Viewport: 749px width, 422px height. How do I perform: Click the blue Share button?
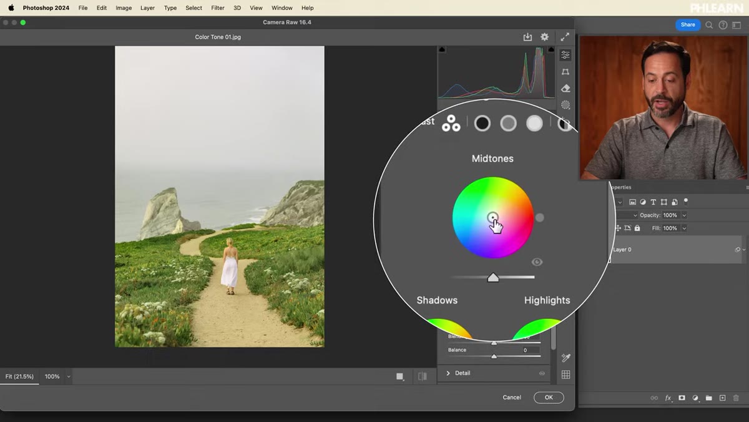[688, 25]
